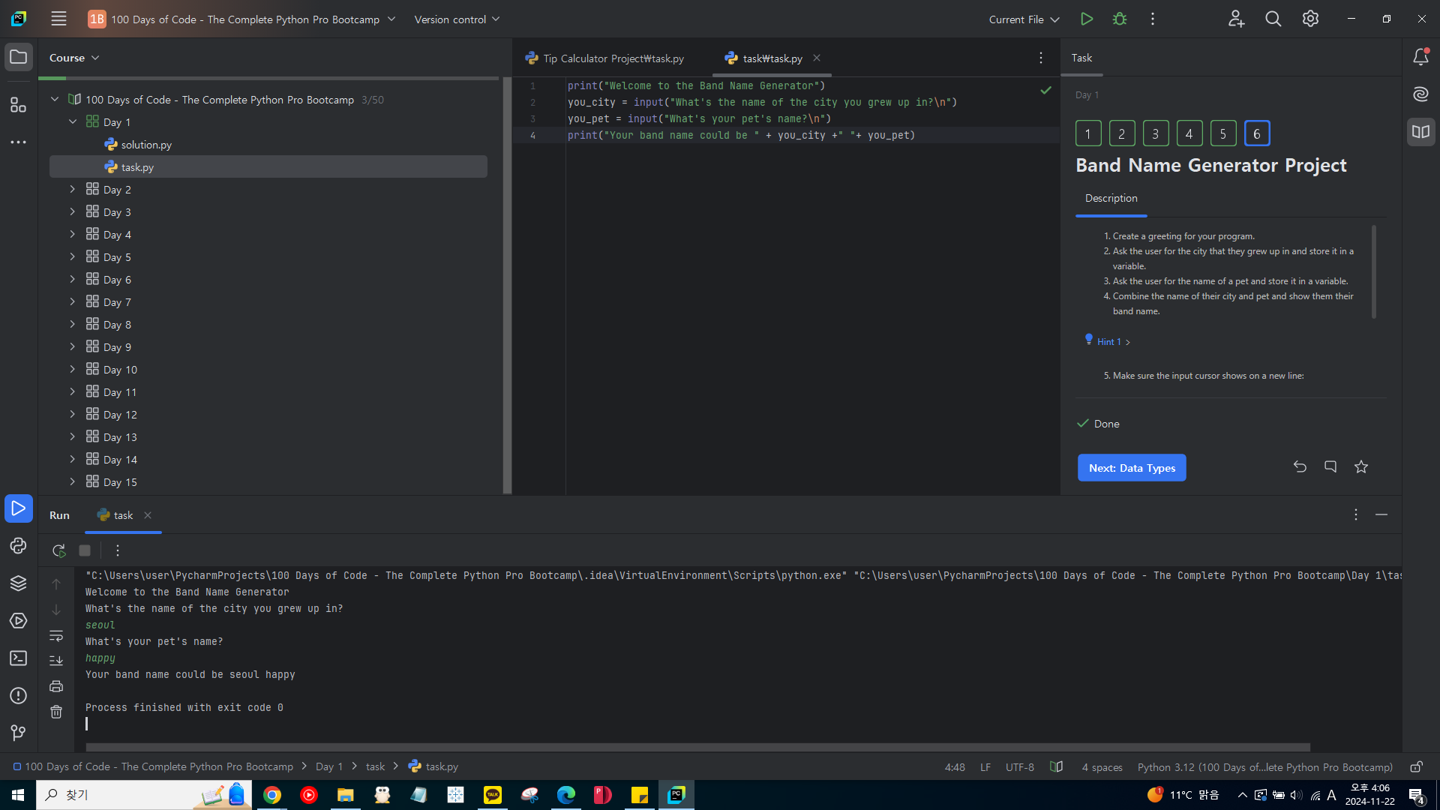Run the current file with green play icon
The image size is (1440, 810).
point(1086,19)
